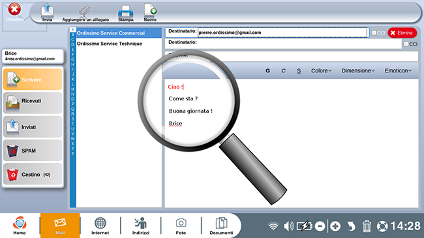Click the volume speaker icon in taskbar
The width and height of the screenshot is (424, 238).
click(288, 226)
